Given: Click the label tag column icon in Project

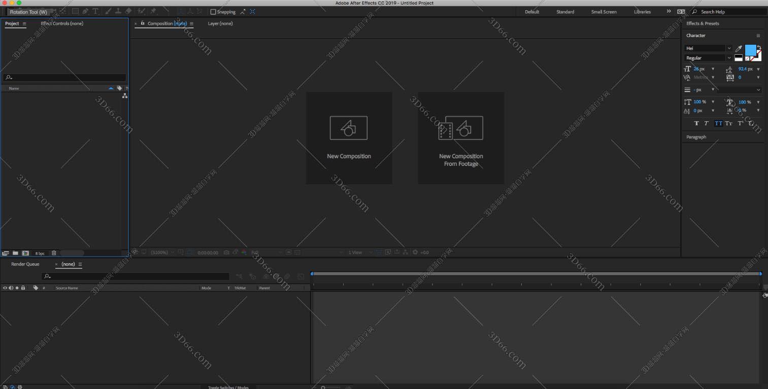Looking at the screenshot, I should (119, 88).
